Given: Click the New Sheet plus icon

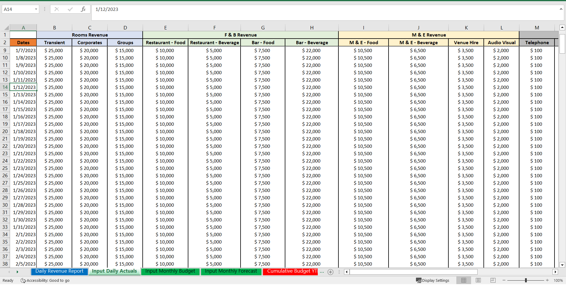Looking at the screenshot, I should [330, 272].
